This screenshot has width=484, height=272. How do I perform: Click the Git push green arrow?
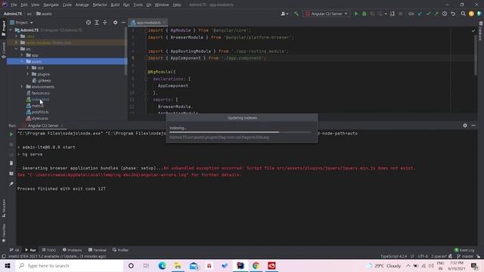(436, 14)
